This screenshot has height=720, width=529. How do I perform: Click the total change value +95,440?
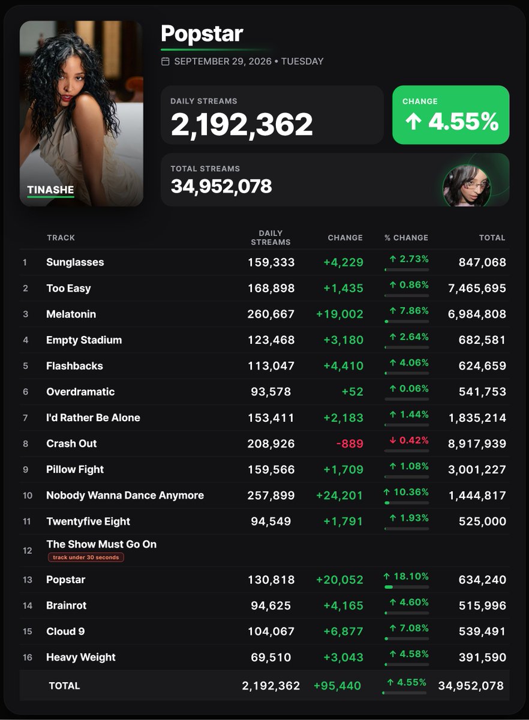(338, 686)
